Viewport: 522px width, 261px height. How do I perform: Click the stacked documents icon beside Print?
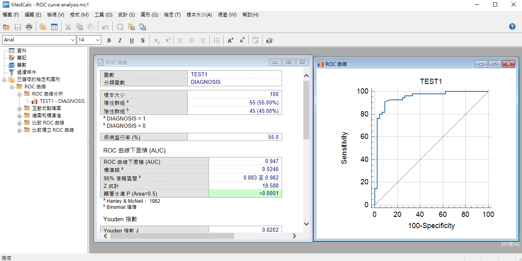(43, 27)
